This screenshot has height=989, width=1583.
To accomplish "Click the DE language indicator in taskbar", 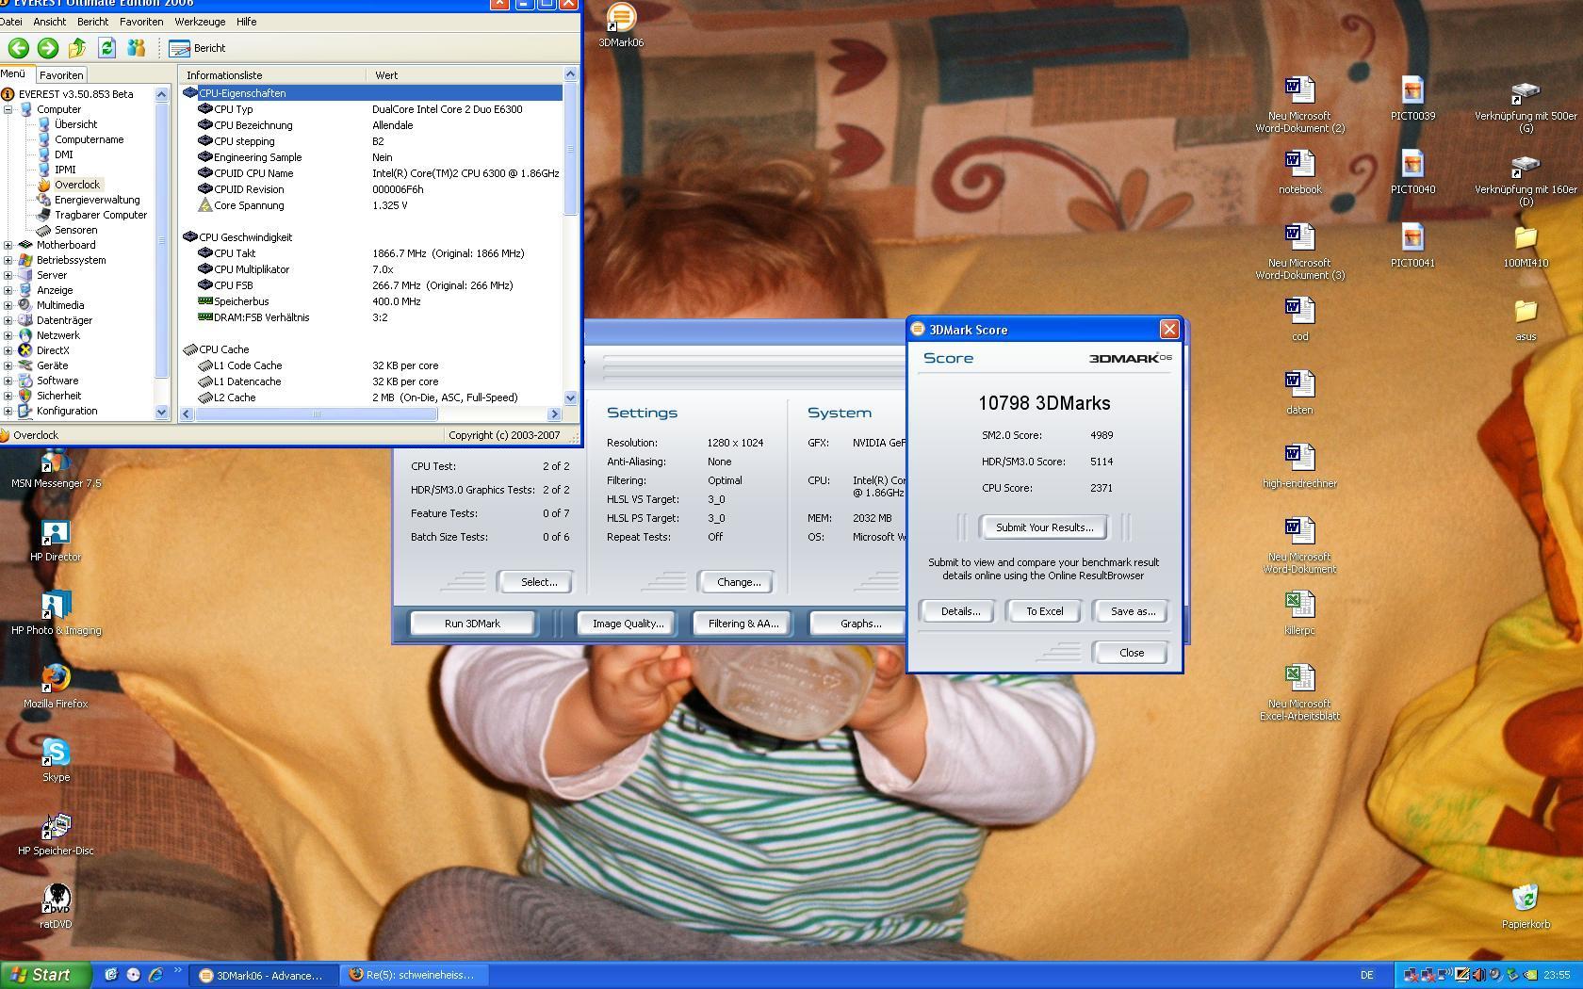I will pos(1366,975).
